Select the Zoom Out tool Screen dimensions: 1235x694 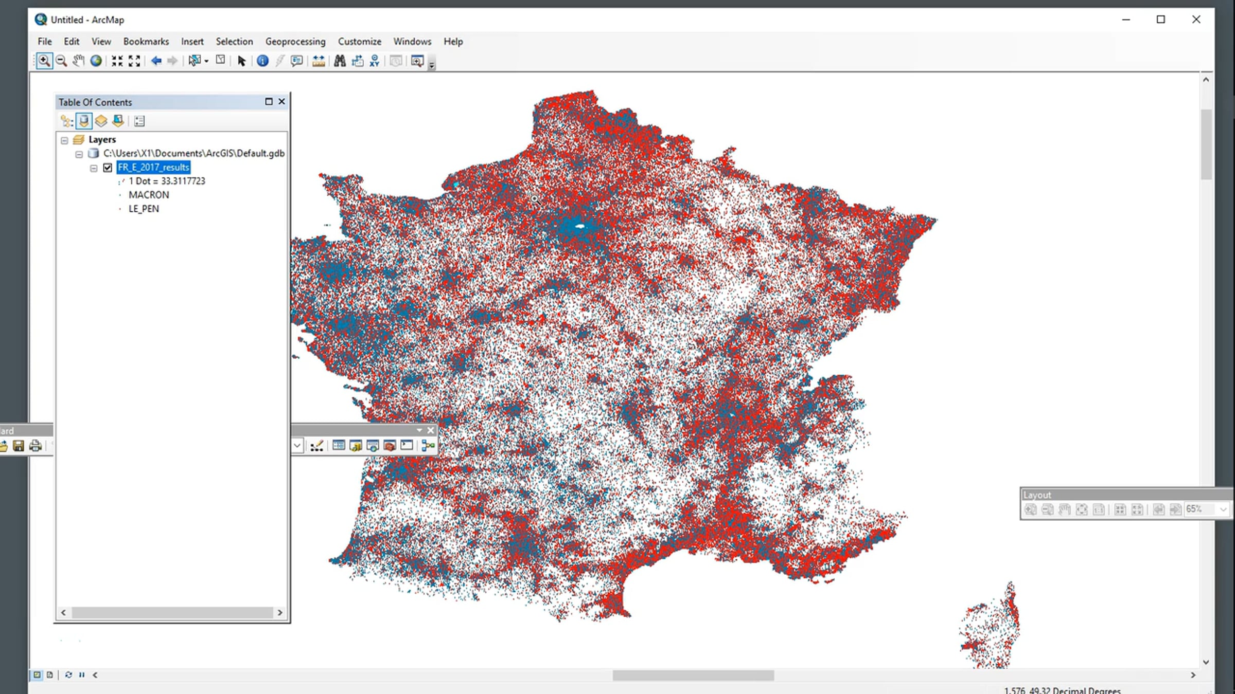[x=61, y=61]
